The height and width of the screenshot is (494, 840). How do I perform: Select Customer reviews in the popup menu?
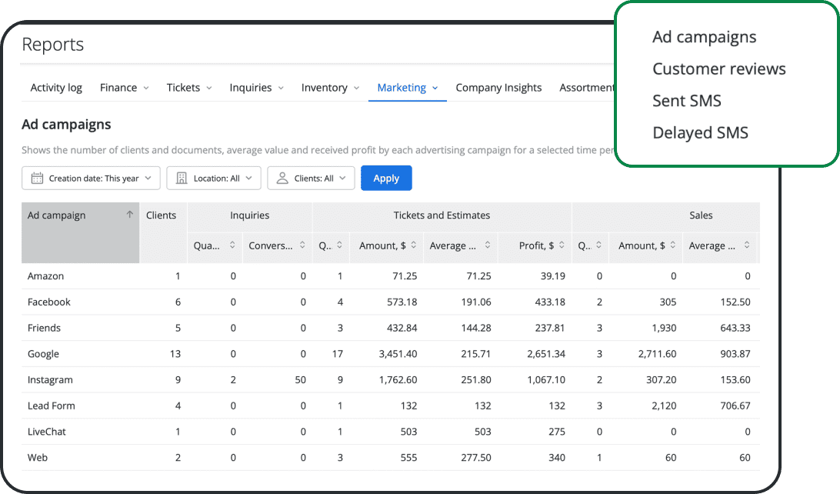click(x=718, y=68)
